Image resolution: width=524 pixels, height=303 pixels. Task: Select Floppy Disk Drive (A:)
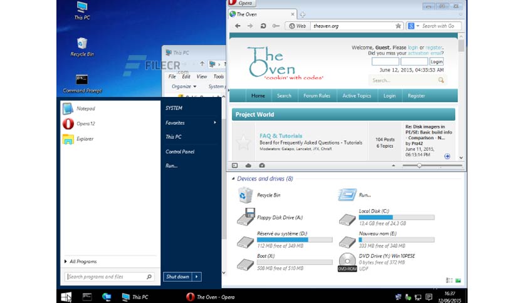click(270, 217)
